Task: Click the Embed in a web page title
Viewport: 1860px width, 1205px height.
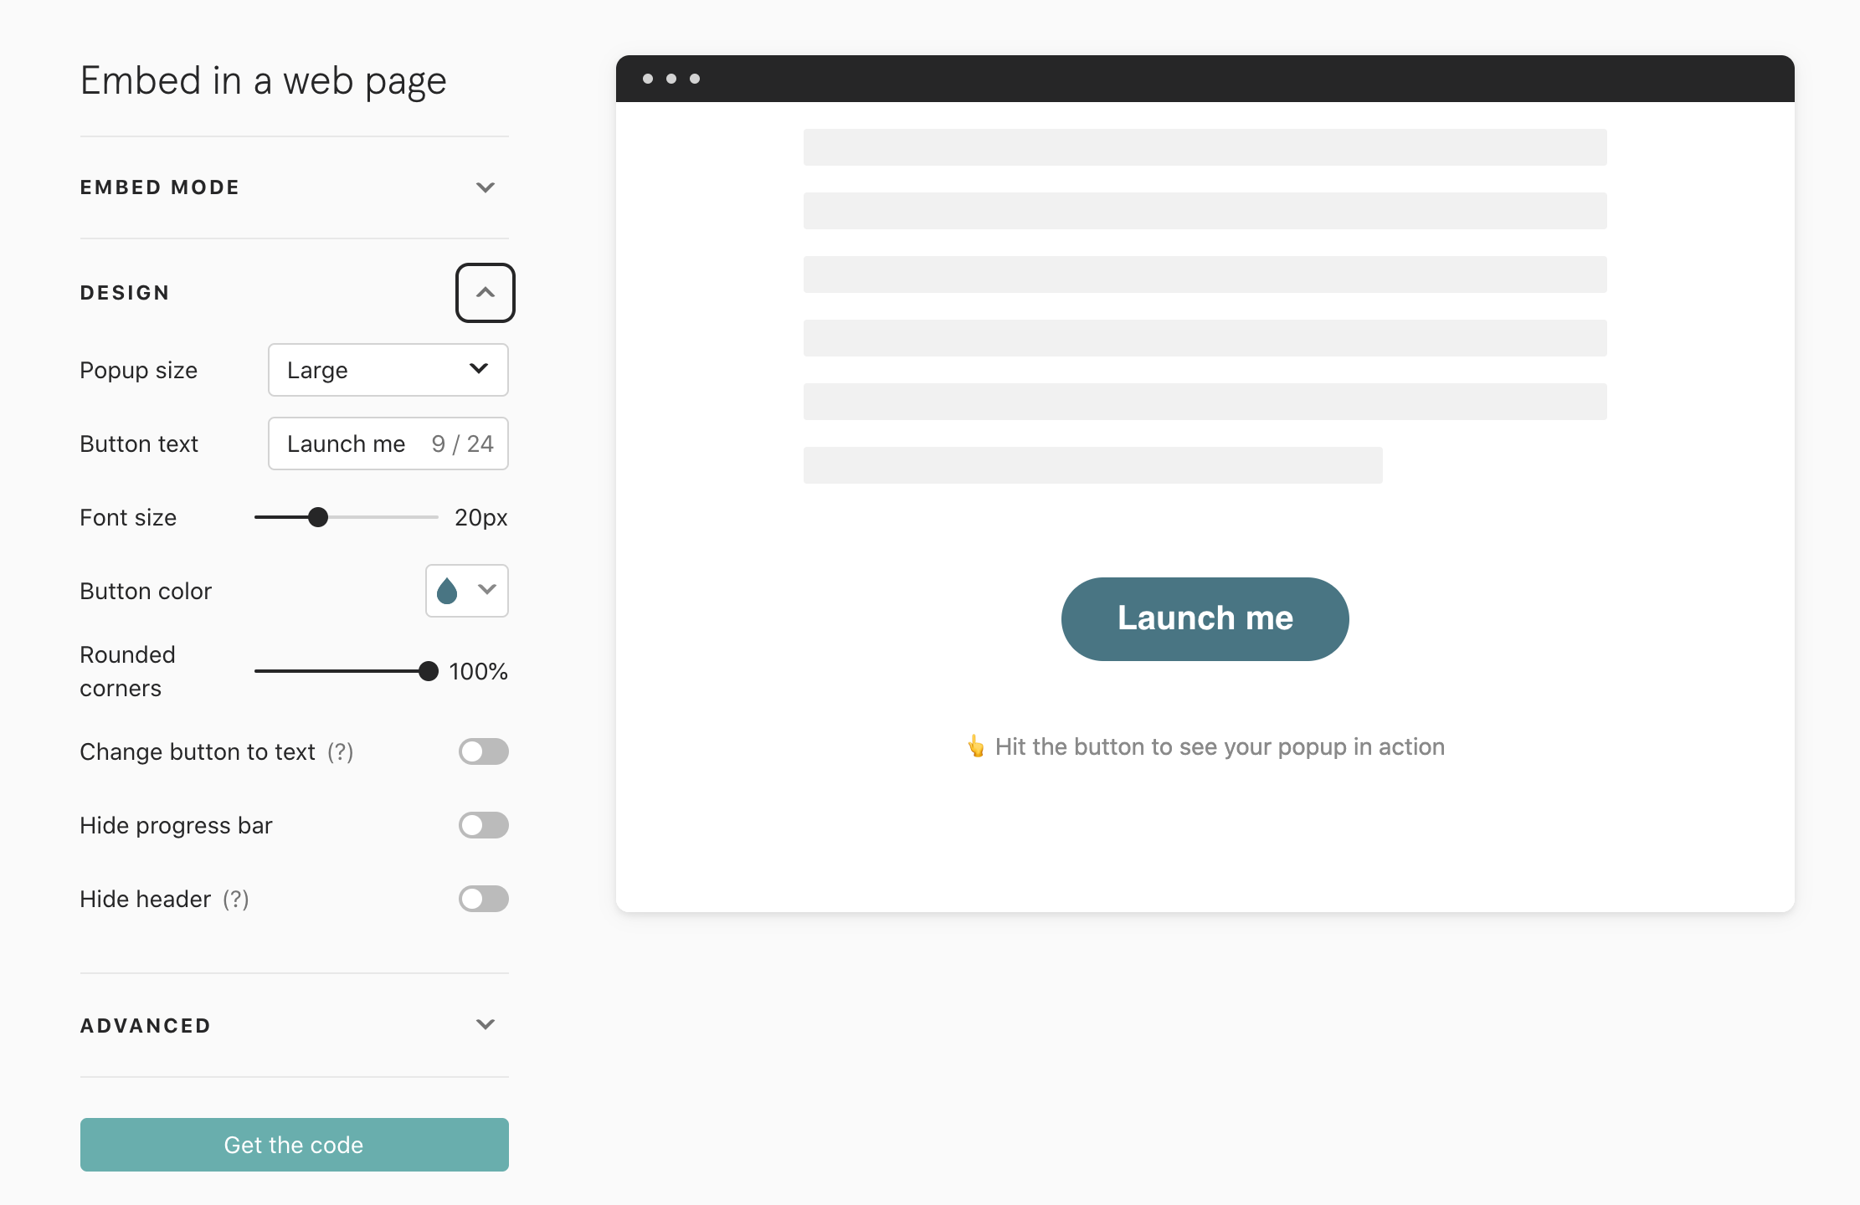Action: [x=264, y=81]
